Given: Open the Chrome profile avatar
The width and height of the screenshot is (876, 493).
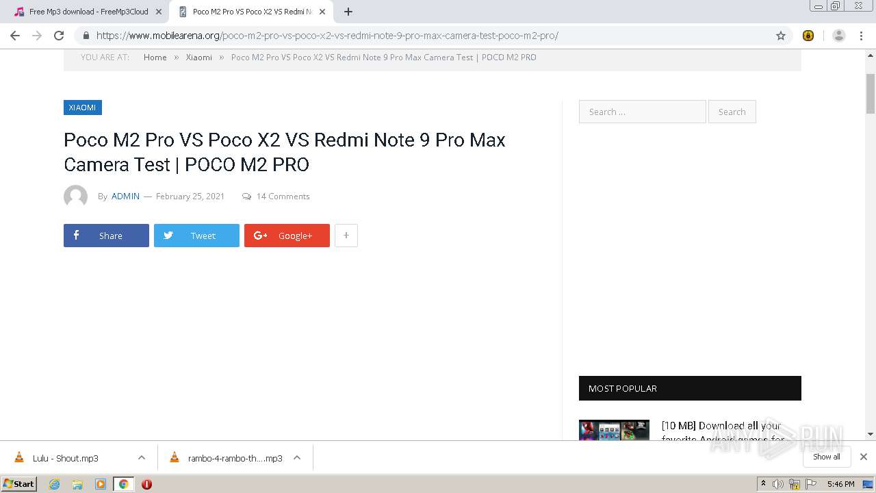Looking at the screenshot, I should [838, 36].
